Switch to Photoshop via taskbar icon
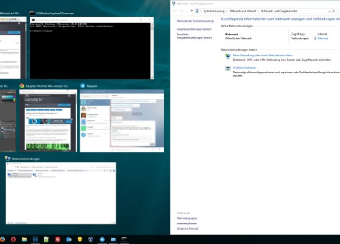The width and height of the screenshot is (340, 244). 35,239
